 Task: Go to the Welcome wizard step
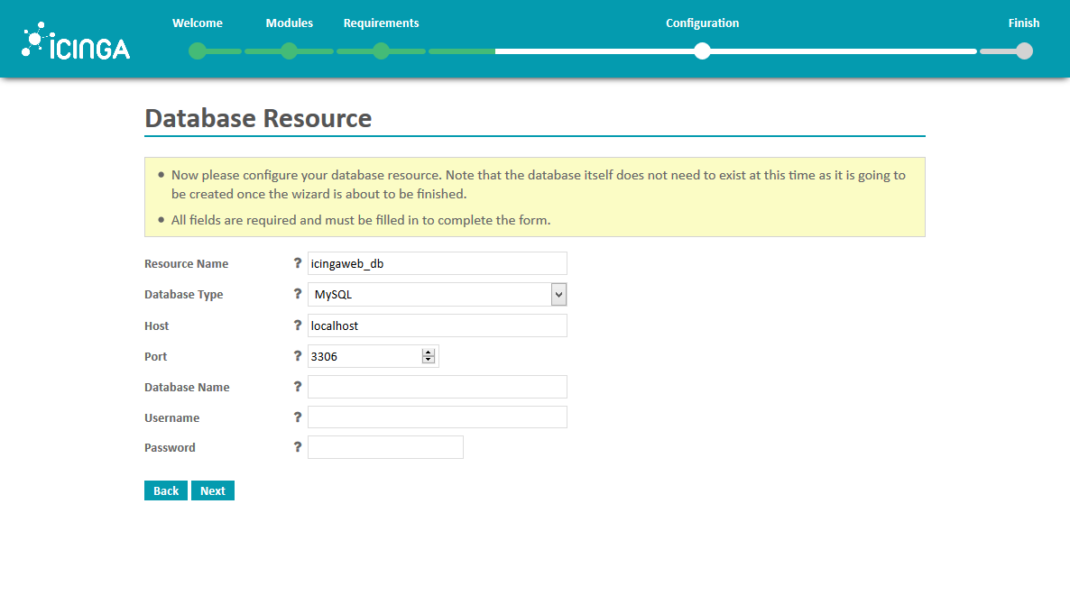[x=198, y=23]
